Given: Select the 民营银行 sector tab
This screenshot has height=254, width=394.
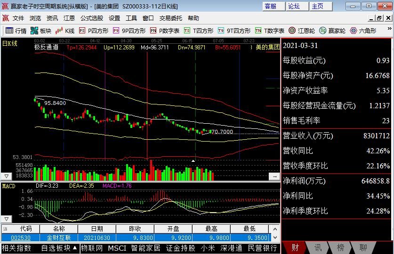Looking at the screenshot, I should [x=263, y=248].
